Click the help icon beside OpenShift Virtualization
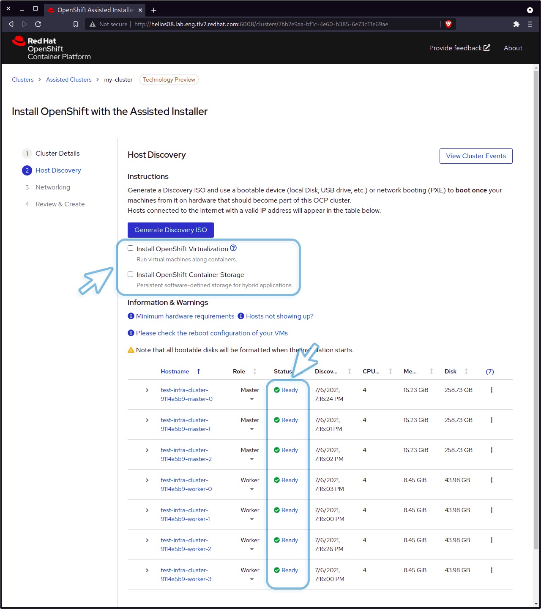Image resolution: width=541 pixels, height=609 pixels. [x=233, y=248]
